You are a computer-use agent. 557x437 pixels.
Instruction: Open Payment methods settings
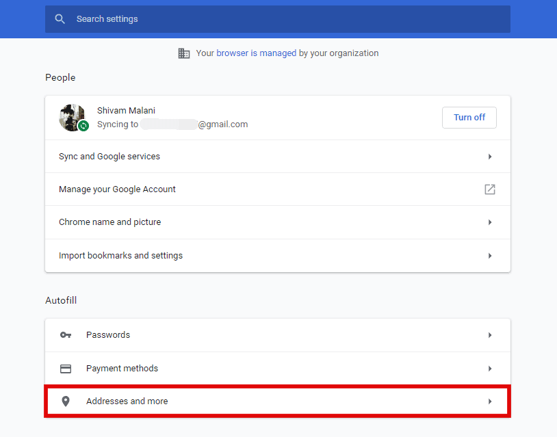pyautogui.click(x=277, y=369)
